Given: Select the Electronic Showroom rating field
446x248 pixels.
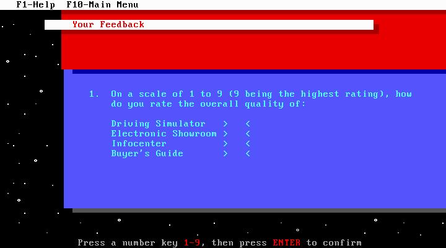Looking at the screenshot, I should click(x=237, y=134).
